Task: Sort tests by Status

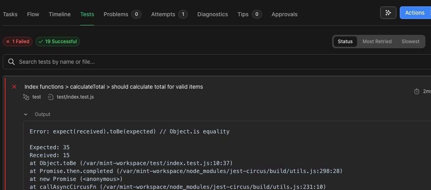Action: tap(345, 42)
